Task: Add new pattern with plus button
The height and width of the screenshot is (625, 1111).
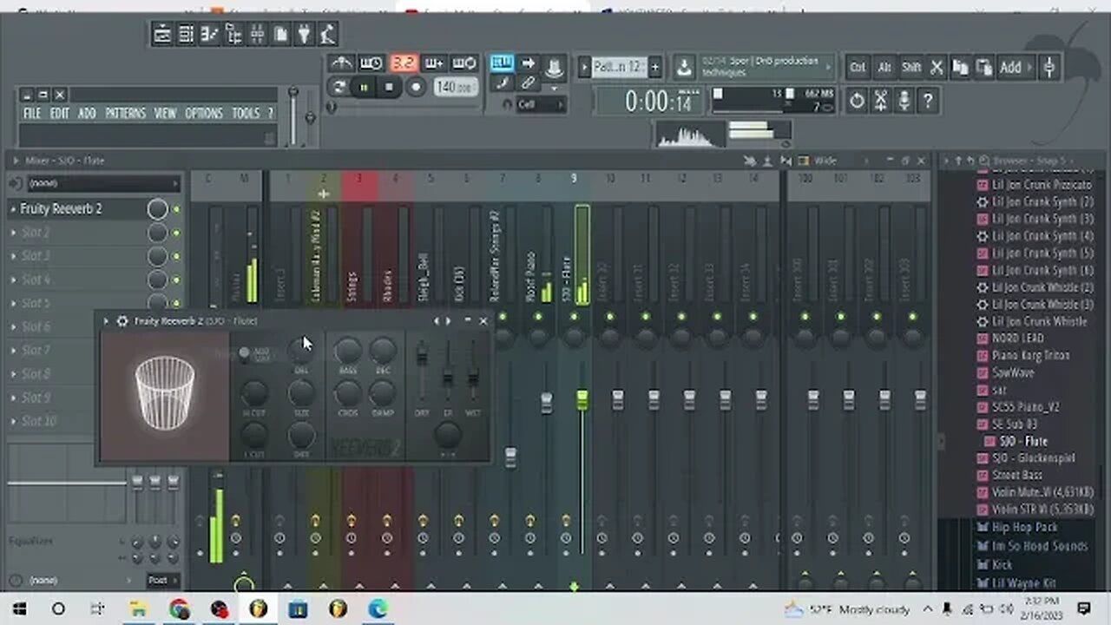Action: tap(654, 67)
